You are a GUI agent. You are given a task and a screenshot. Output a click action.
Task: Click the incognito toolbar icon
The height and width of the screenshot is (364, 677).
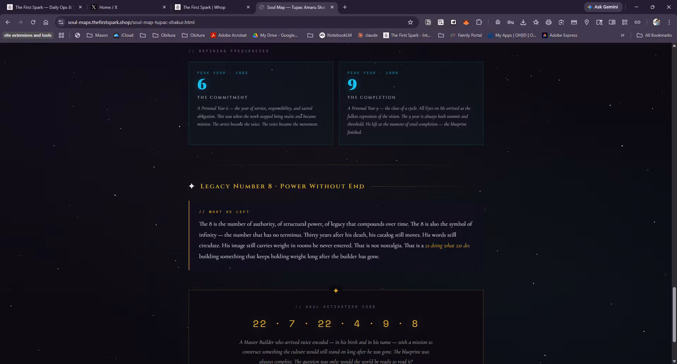click(498, 22)
